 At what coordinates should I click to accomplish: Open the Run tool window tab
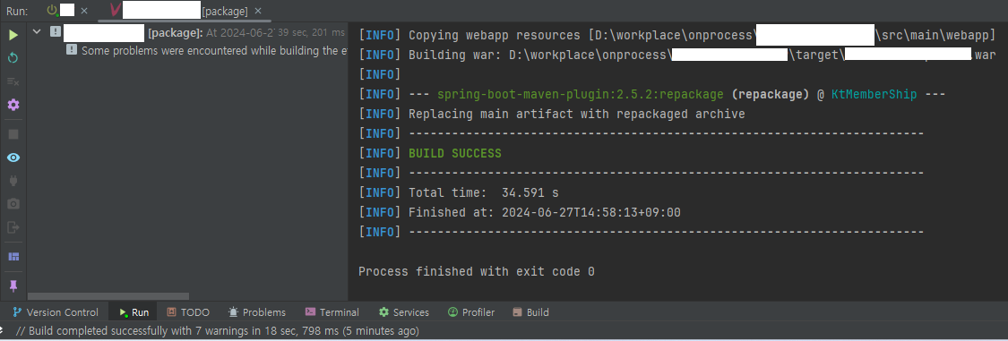coord(134,312)
